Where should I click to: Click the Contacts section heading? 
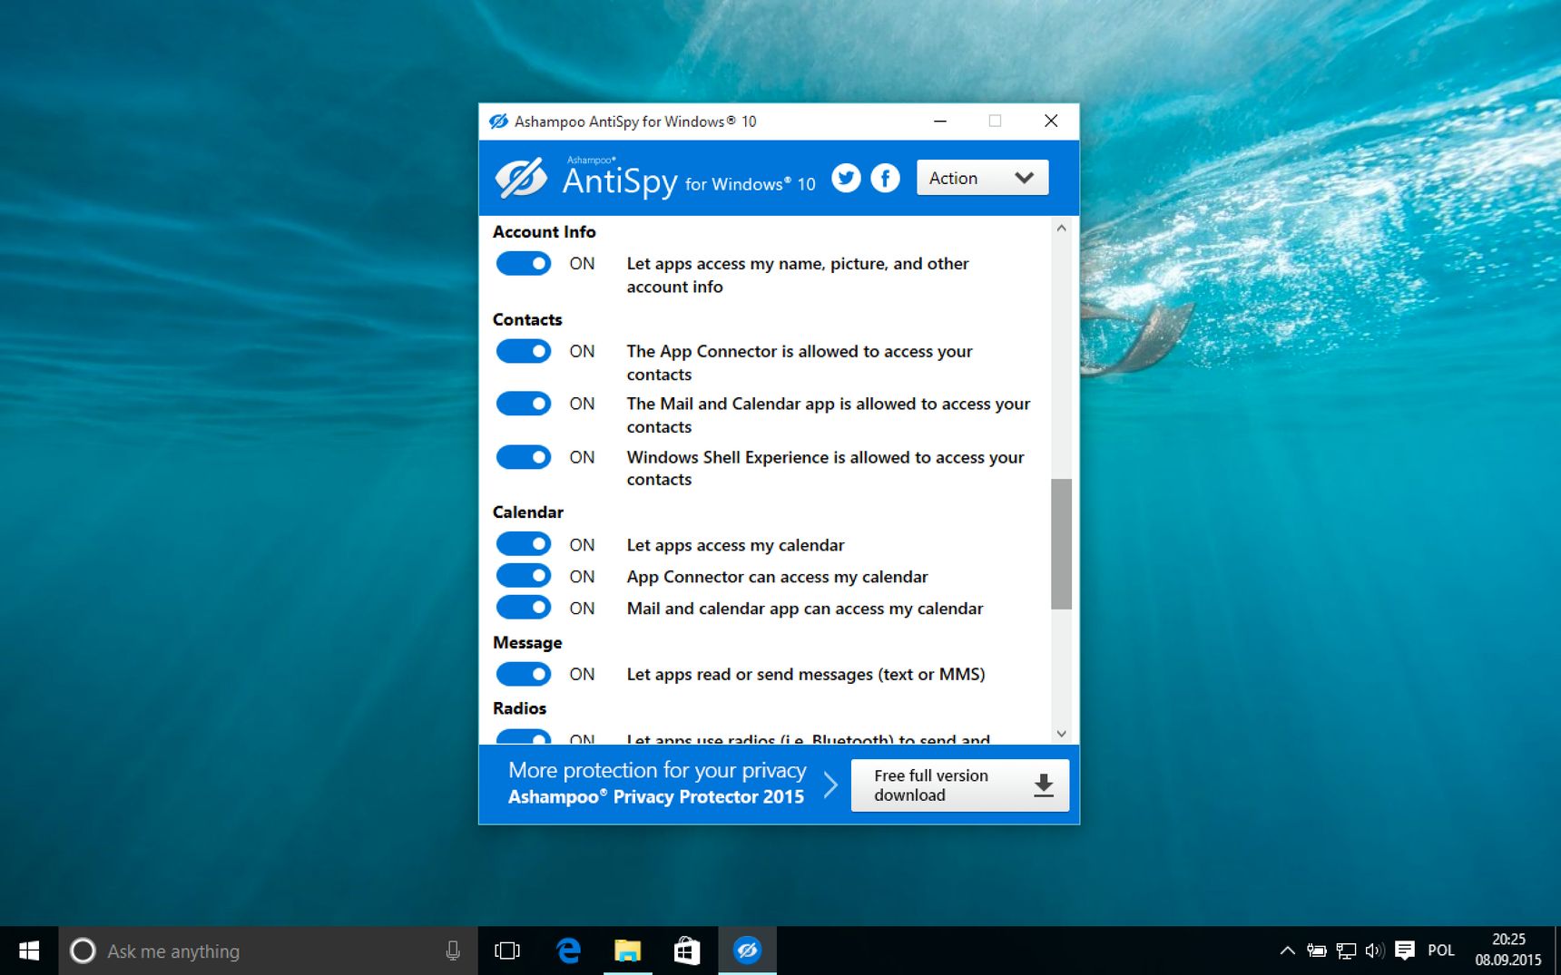click(x=527, y=320)
